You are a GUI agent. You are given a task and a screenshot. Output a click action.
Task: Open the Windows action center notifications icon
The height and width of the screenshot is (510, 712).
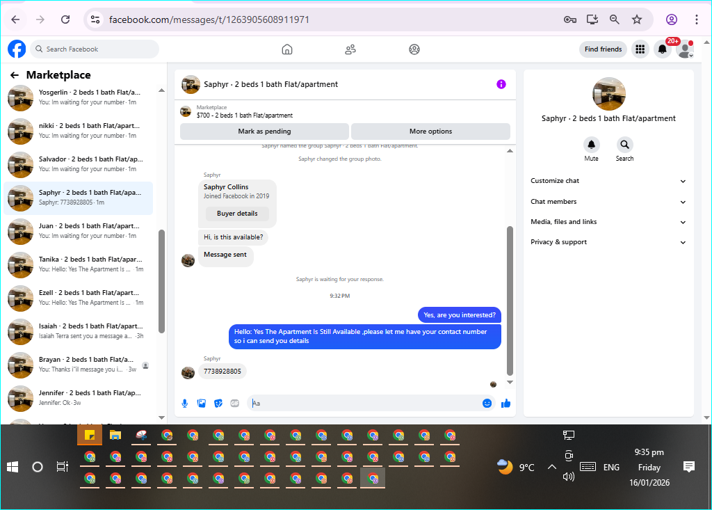[x=689, y=467]
